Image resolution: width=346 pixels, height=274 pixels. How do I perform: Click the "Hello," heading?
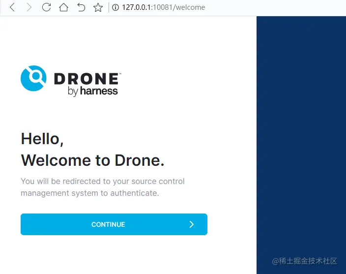pyautogui.click(x=42, y=139)
